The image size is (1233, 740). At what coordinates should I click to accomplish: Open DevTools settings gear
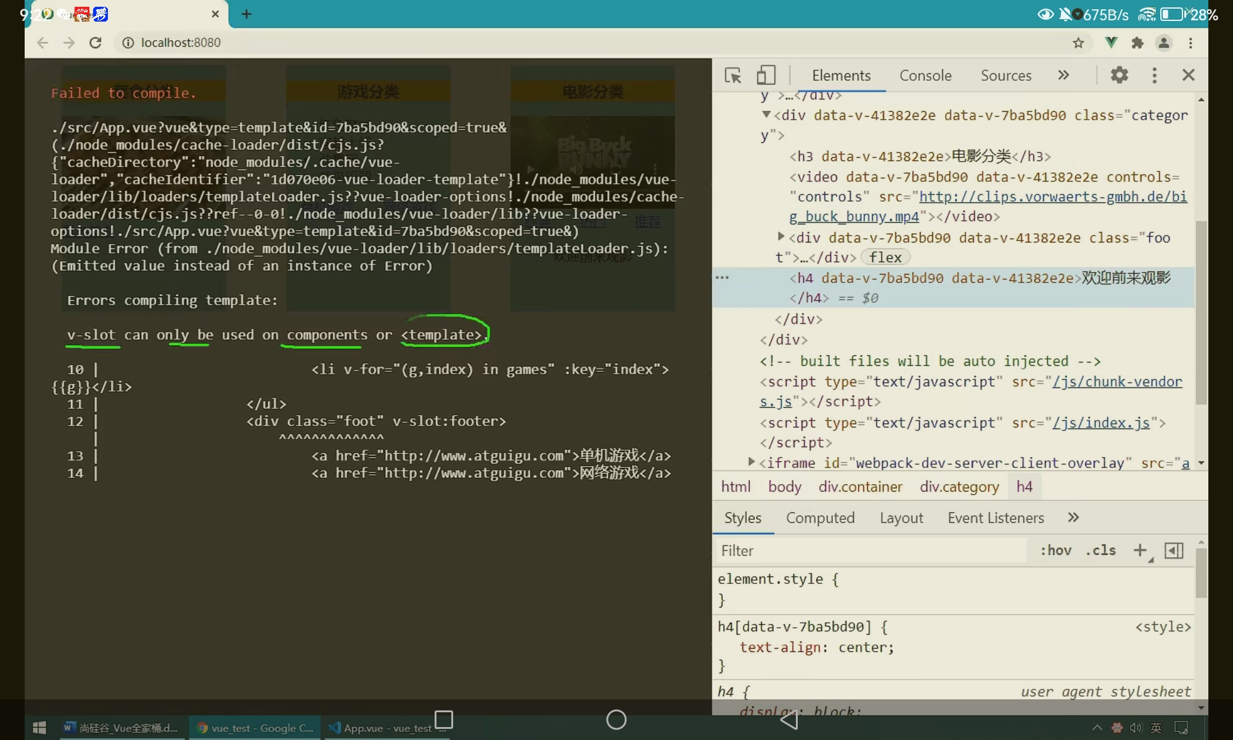[1119, 75]
